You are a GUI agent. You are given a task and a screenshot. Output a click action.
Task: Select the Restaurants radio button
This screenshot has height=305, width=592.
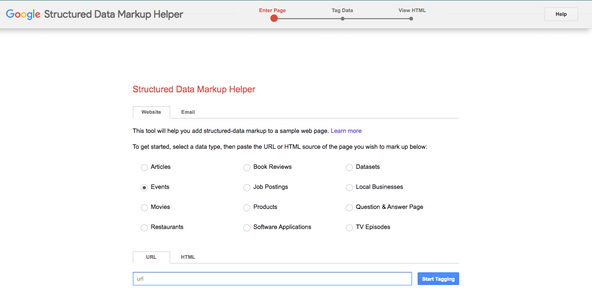pos(145,228)
